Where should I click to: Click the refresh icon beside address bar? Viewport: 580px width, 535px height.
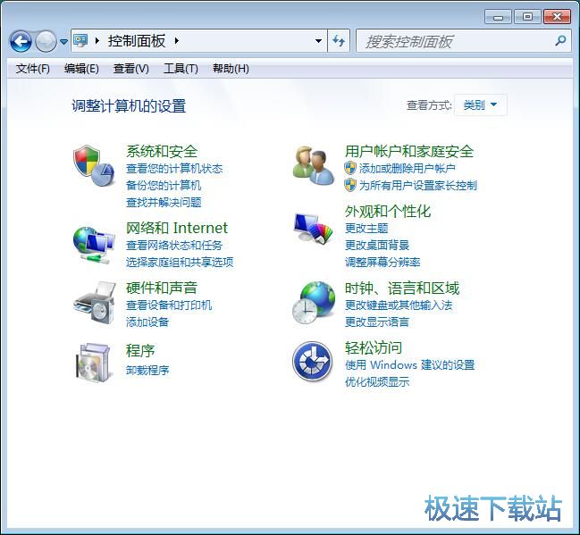point(339,41)
